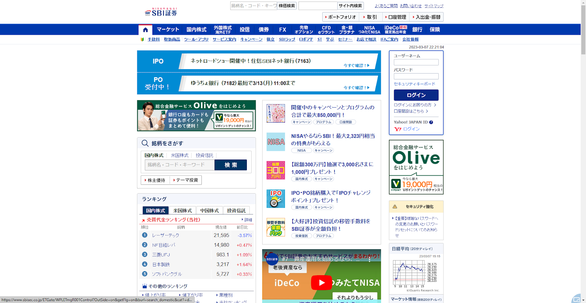This screenshot has width=586, height=303.
Task: Click the テーマ投資 button
Action: click(186, 180)
